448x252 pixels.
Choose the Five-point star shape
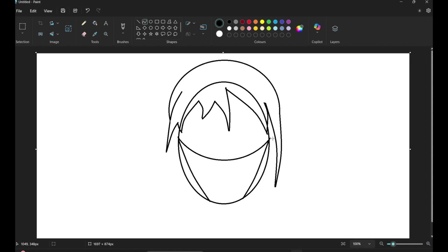151,34
